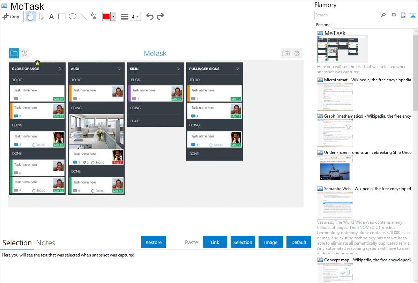Click the MeTask clock history icon
418x283 pixels.
(x=24, y=53)
